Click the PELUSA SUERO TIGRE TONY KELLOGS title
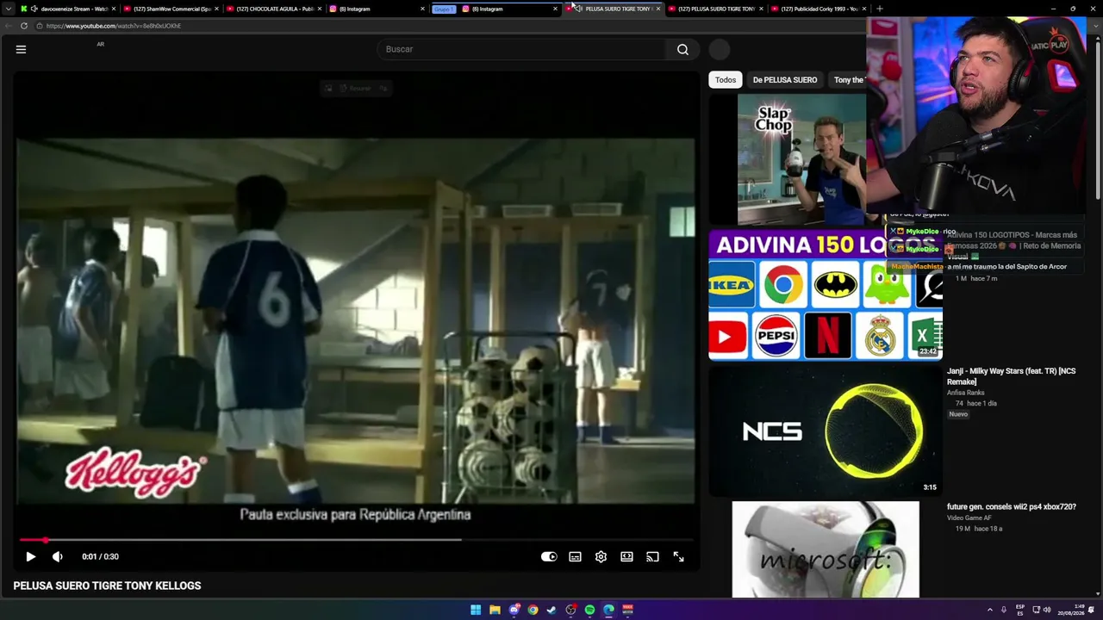The height and width of the screenshot is (620, 1103). (x=107, y=586)
